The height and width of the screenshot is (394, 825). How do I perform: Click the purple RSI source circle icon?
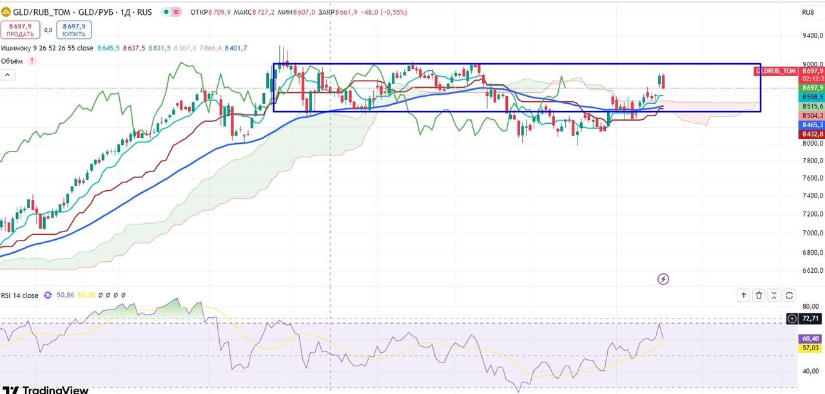tap(48, 295)
